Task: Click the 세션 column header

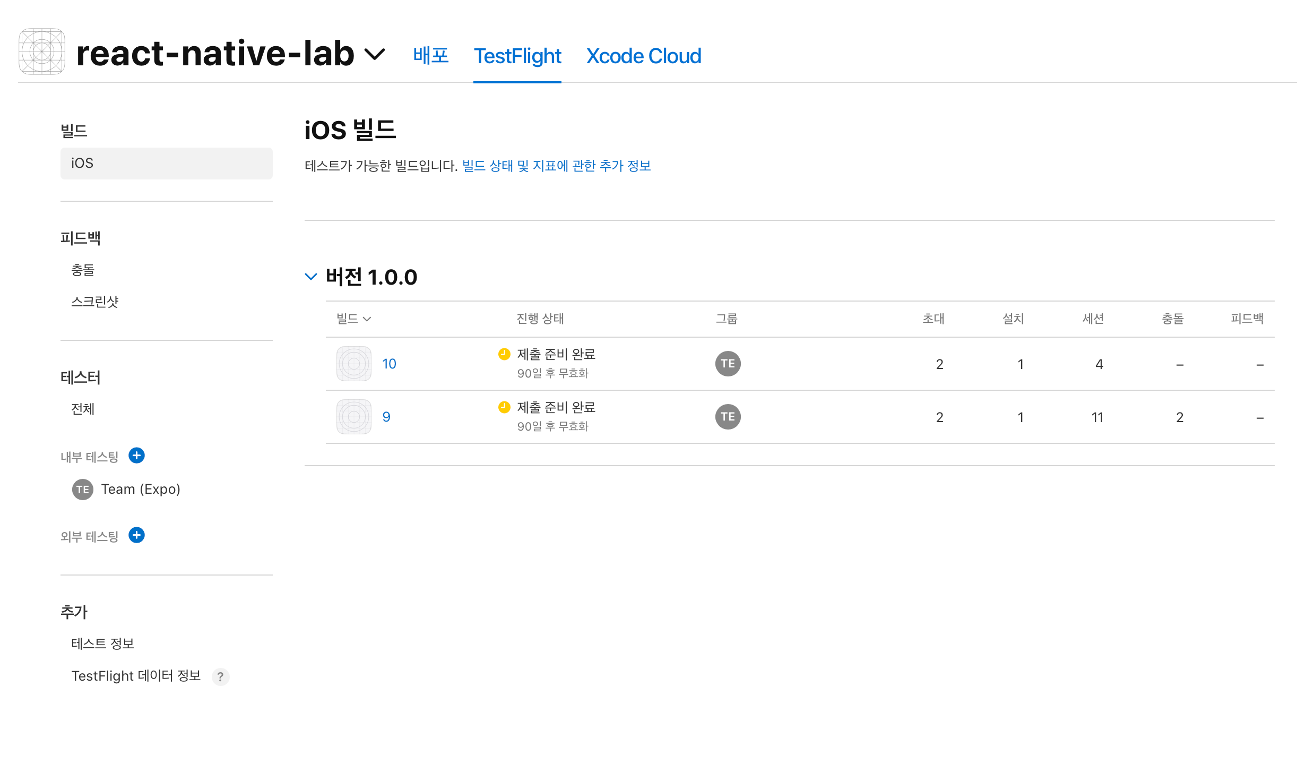Action: [x=1093, y=319]
